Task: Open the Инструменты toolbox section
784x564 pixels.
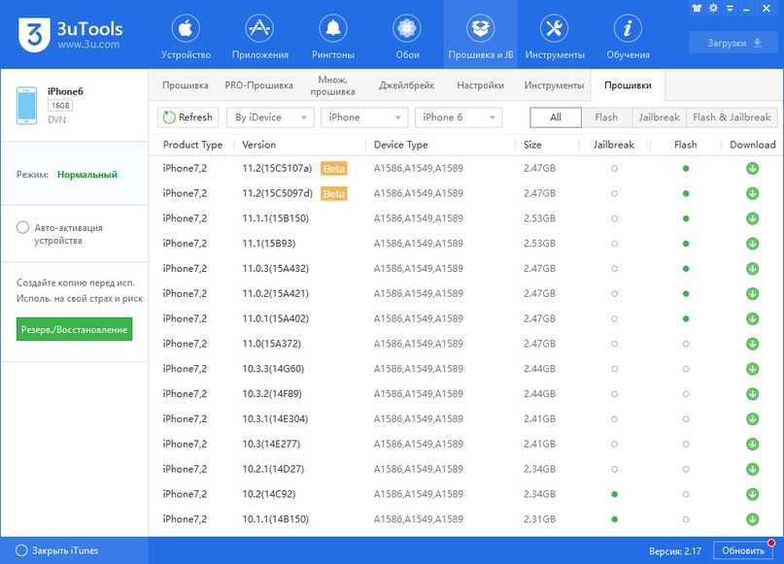Action: pyautogui.click(x=554, y=37)
